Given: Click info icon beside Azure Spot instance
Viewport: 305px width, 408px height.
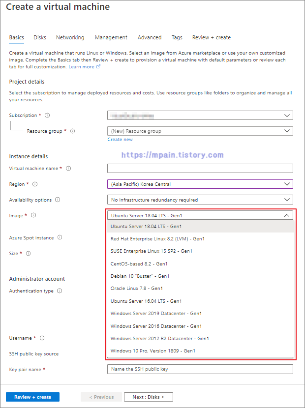Looking at the screenshot, I should point(60,237).
